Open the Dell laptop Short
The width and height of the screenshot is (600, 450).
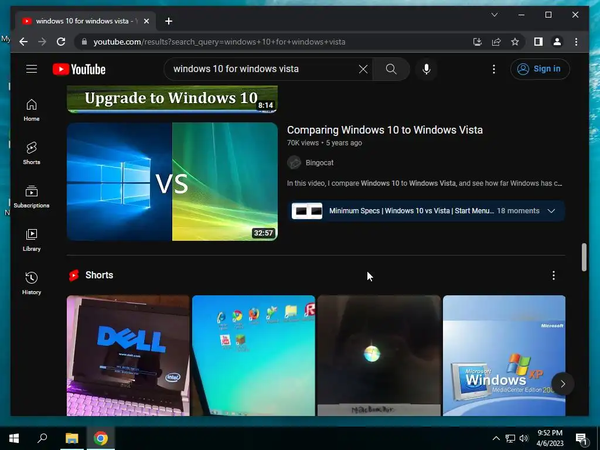(128, 356)
